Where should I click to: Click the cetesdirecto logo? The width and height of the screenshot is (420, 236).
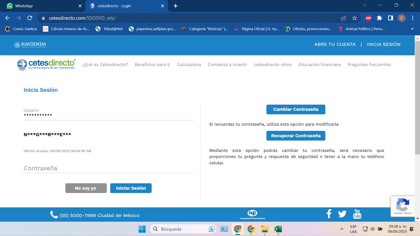pos(46,65)
